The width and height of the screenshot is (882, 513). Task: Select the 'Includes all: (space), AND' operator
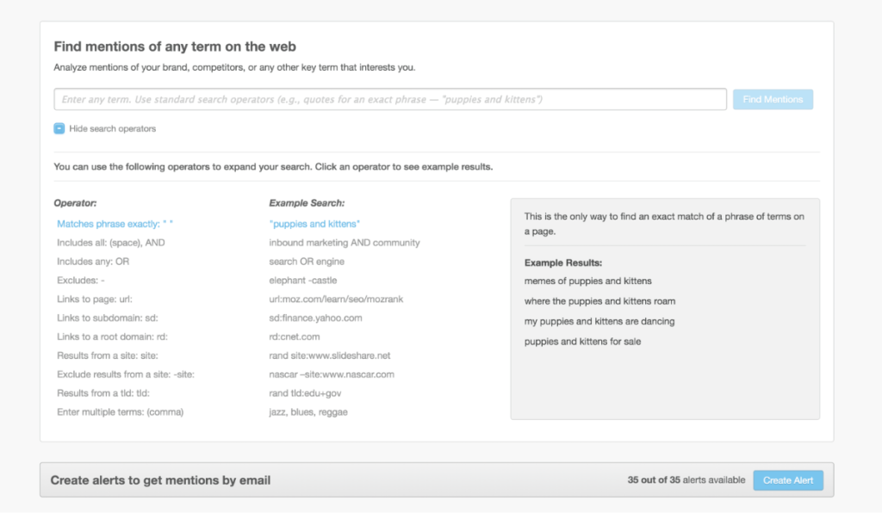111,243
